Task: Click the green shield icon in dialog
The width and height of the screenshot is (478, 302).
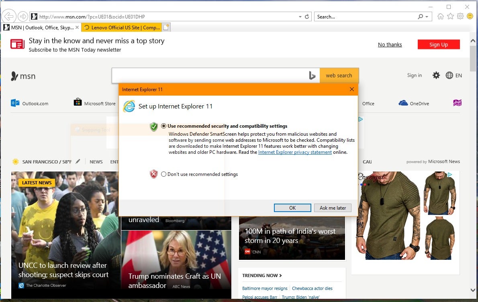Action: coord(153,127)
